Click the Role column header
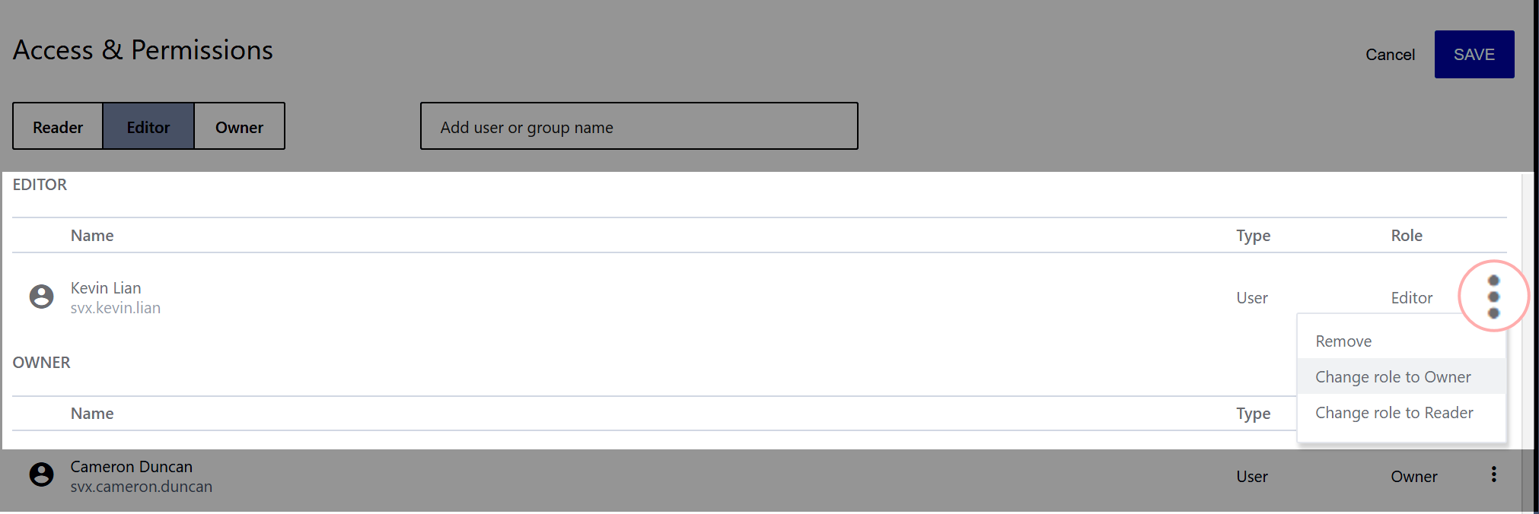Image resolution: width=1539 pixels, height=514 pixels. [x=1406, y=235]
